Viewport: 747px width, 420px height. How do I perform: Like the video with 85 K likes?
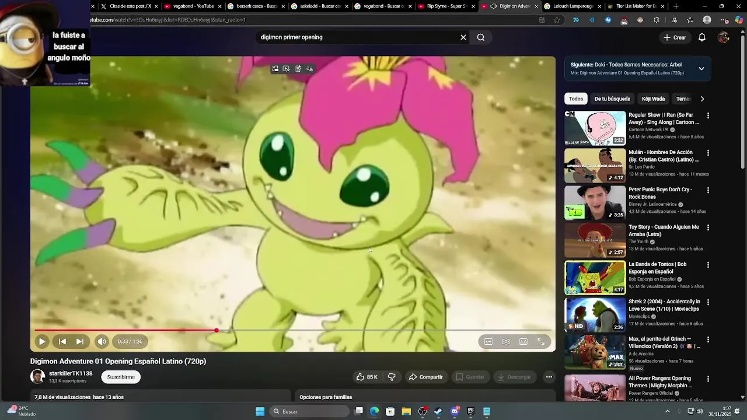click(366, 377)
